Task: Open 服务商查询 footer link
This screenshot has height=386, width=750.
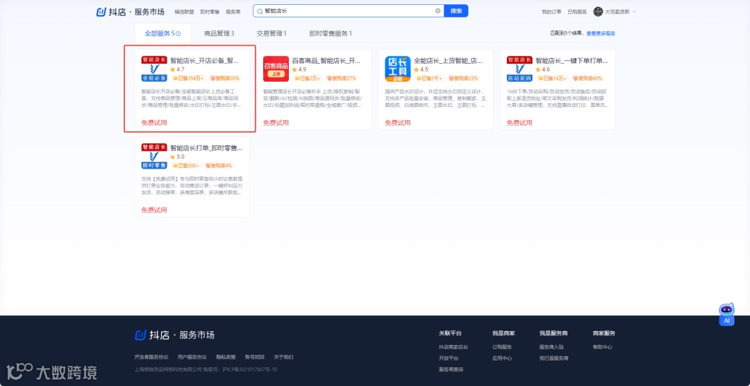Action: 451,369
